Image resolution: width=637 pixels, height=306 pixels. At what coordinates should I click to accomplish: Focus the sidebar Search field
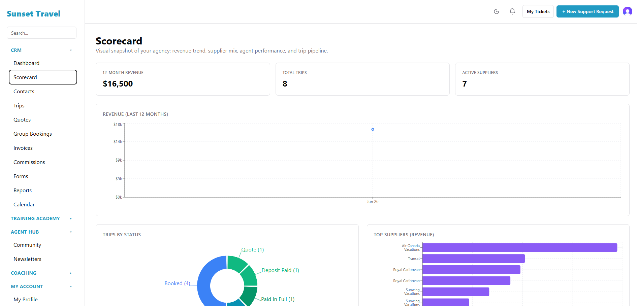41,33
